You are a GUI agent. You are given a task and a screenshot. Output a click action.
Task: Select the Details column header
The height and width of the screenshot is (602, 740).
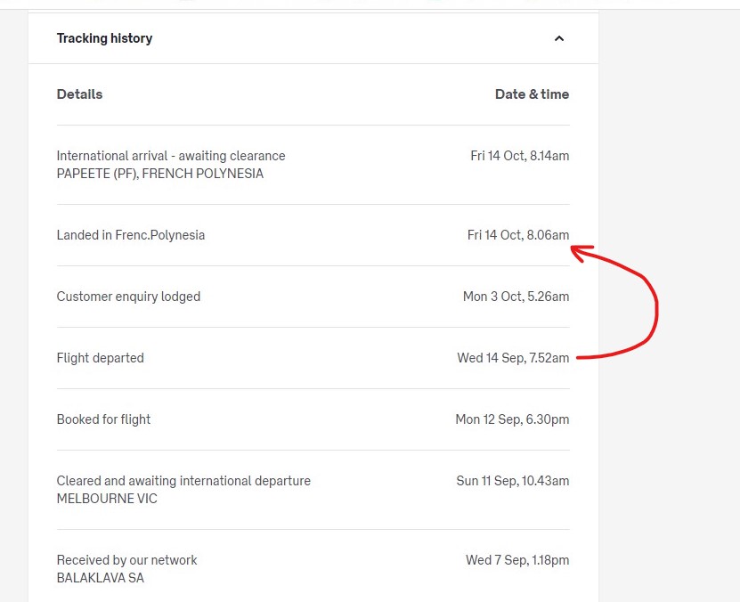click(79, 94)
